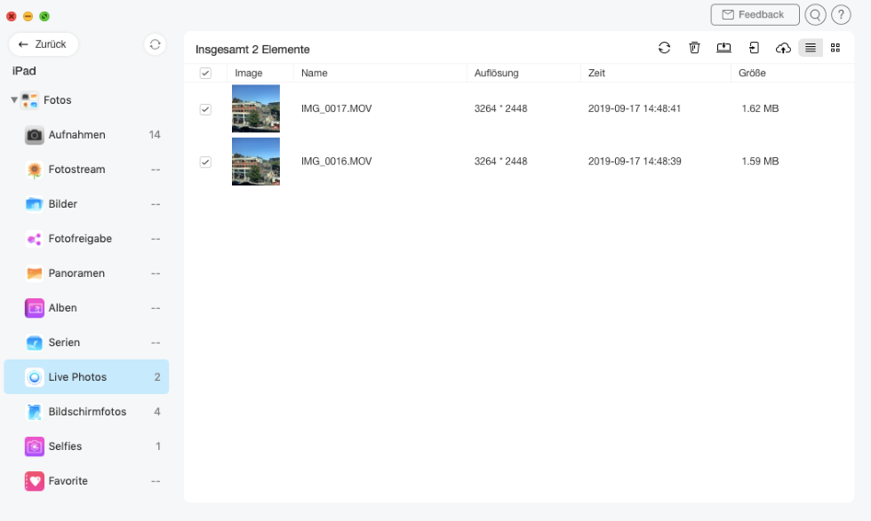Click the export to computer icon
This screenshot has width=871, height=521.
pyautogui.click(x=723, y=48)
